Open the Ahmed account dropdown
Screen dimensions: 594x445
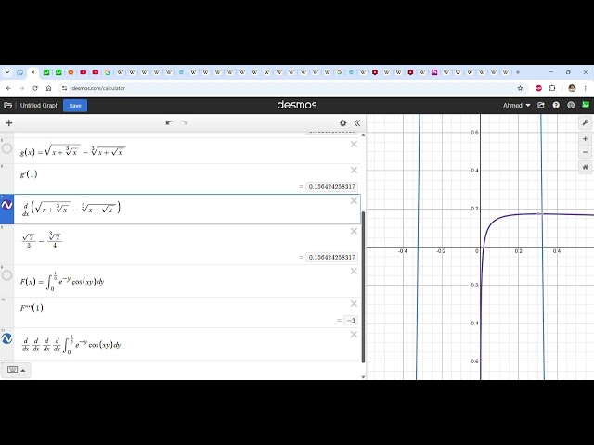tap(516, 105)
